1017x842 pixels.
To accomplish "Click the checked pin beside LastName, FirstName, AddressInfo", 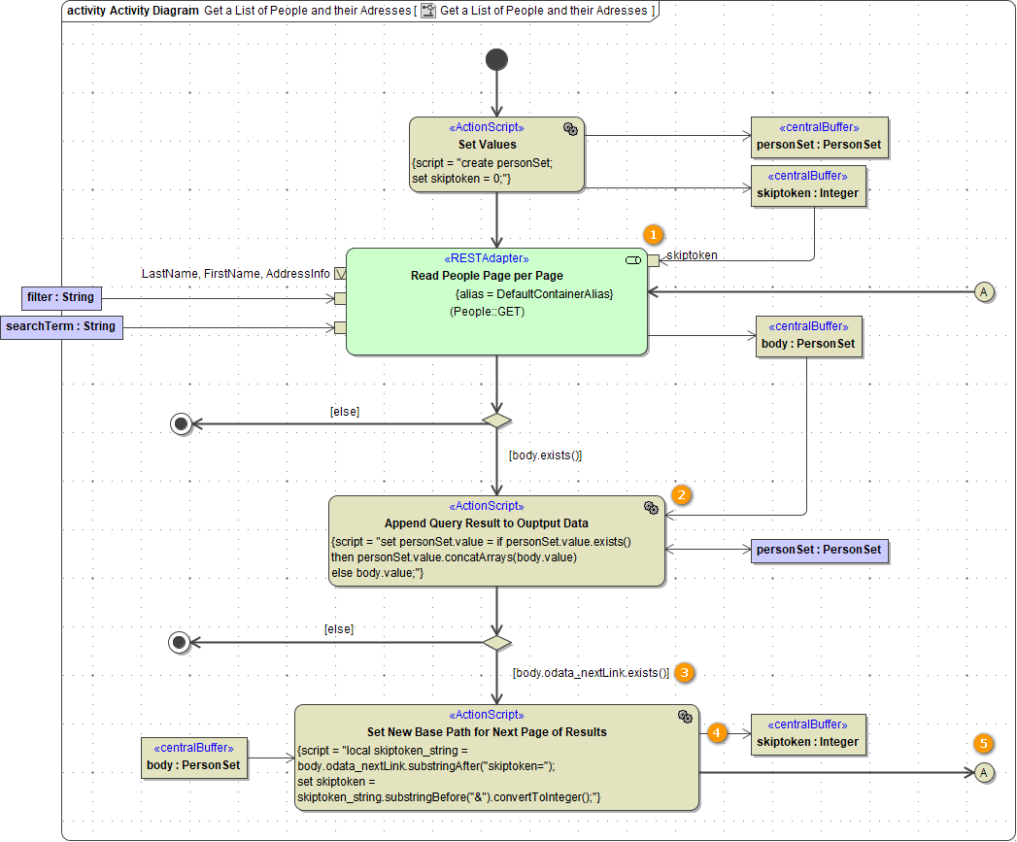I will [340, 274].
